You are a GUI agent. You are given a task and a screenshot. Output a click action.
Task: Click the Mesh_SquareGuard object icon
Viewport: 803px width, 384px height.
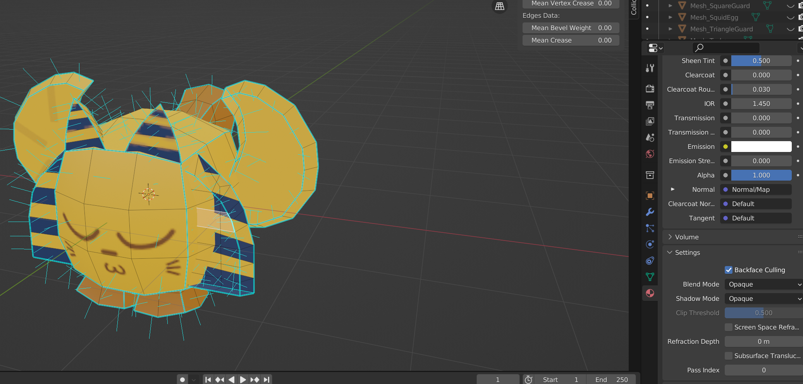[x=683, y=6]
